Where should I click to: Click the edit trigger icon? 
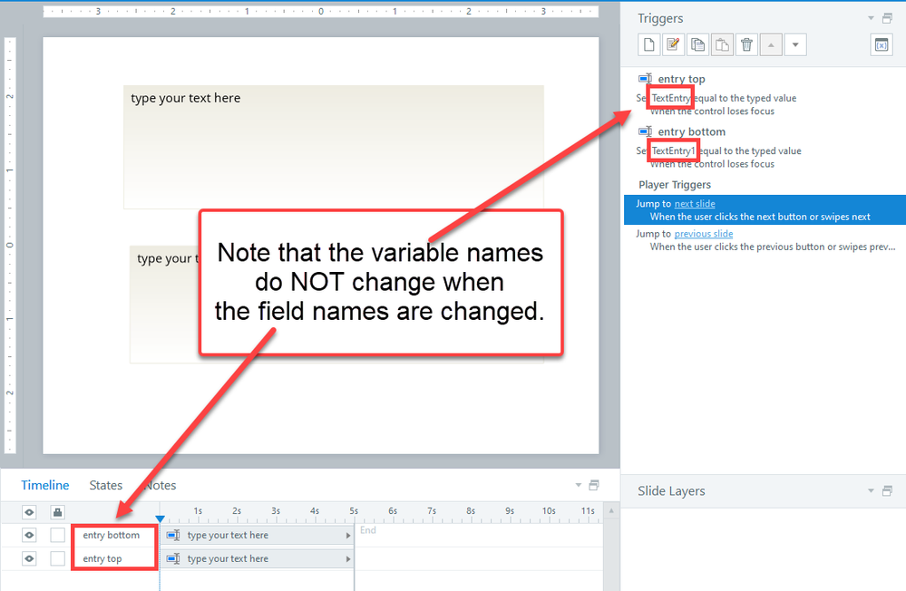[673, 44]
